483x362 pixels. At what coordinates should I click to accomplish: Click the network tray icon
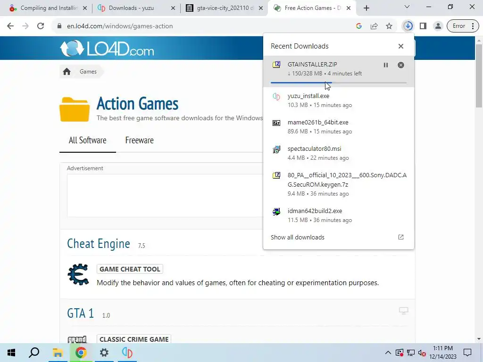[x=411, y=353]
